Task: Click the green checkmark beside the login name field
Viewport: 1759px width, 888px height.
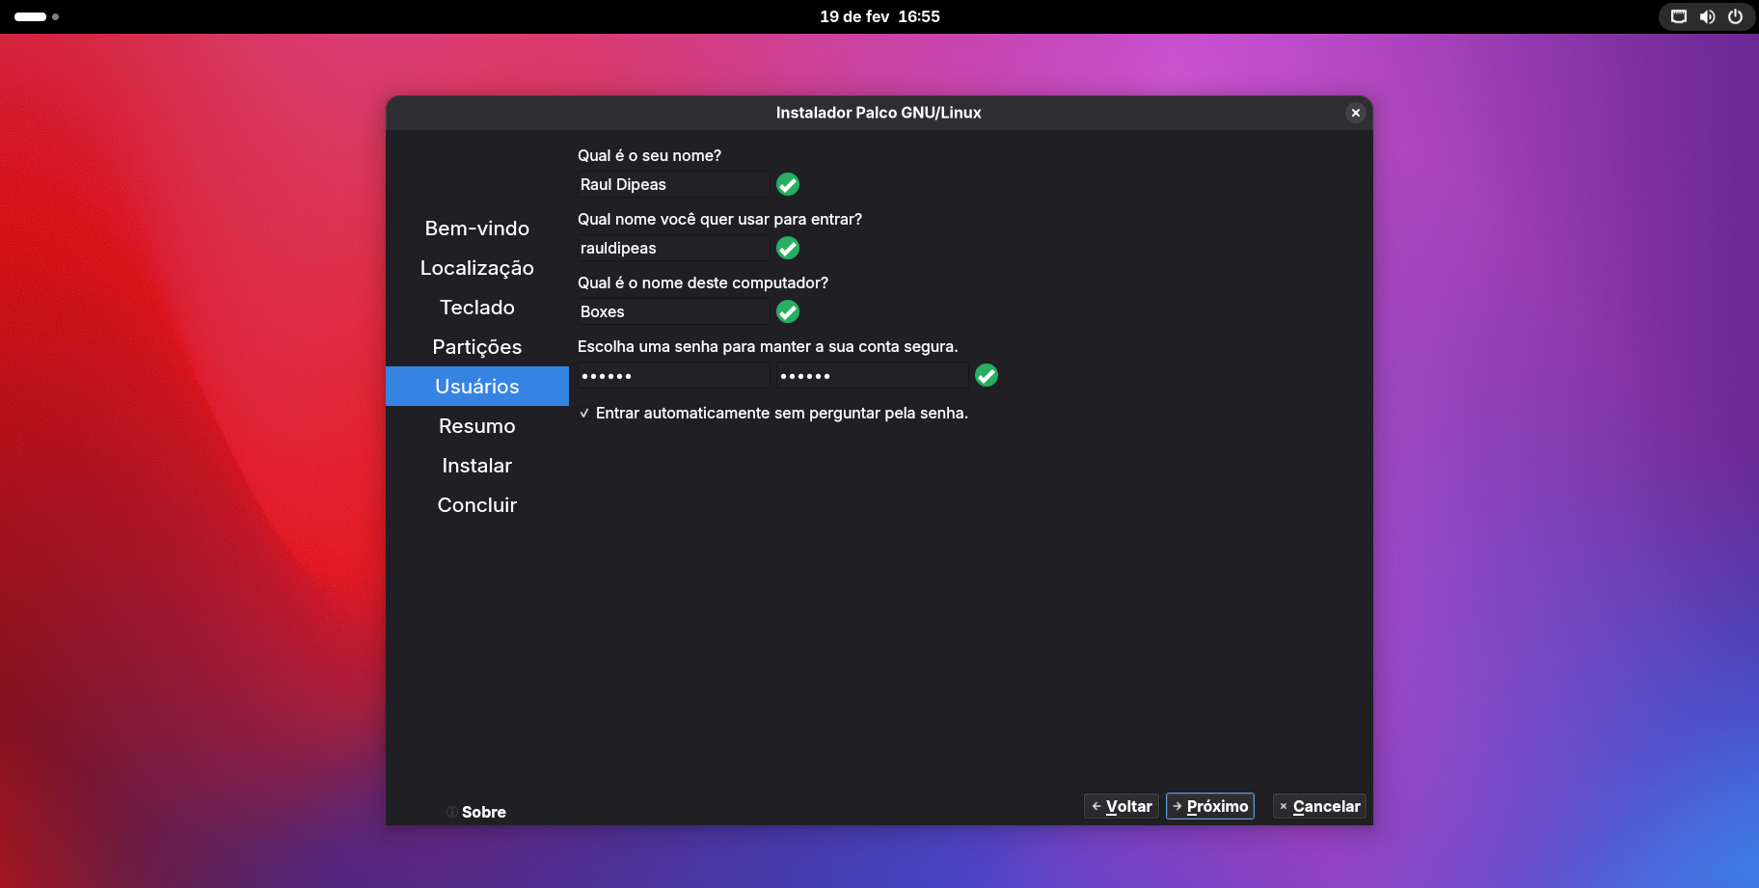Action: [x=788, y=248]
